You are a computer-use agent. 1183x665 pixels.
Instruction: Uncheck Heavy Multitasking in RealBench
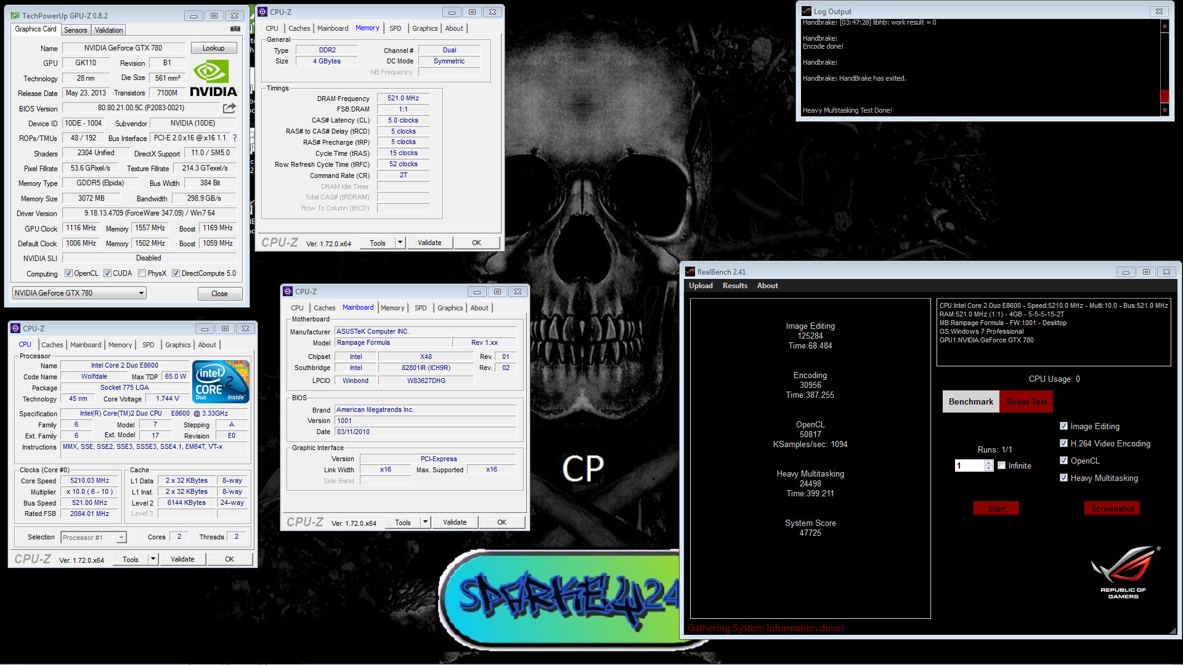click(1063, 478)
